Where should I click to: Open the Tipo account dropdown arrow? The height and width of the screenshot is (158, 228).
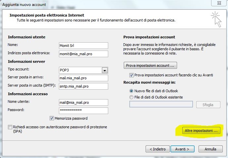click(x=105, y=70)
